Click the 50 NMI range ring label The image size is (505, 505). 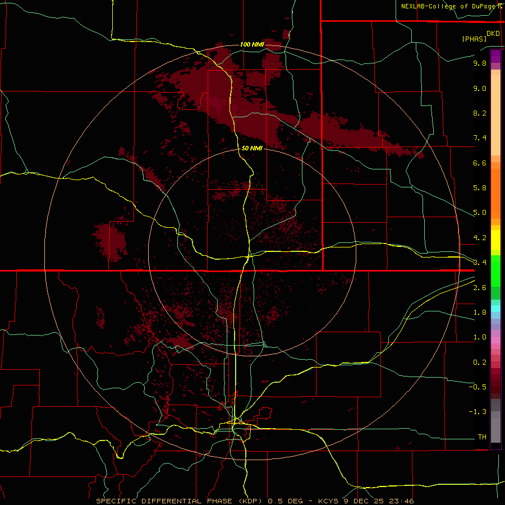tap(252, 148)
